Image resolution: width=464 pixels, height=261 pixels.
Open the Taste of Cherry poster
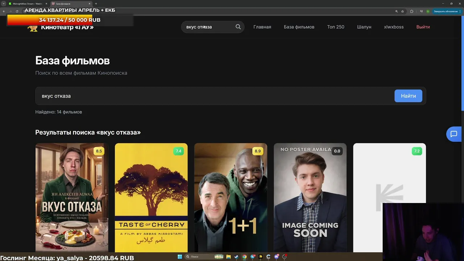(x=151, y=198)
